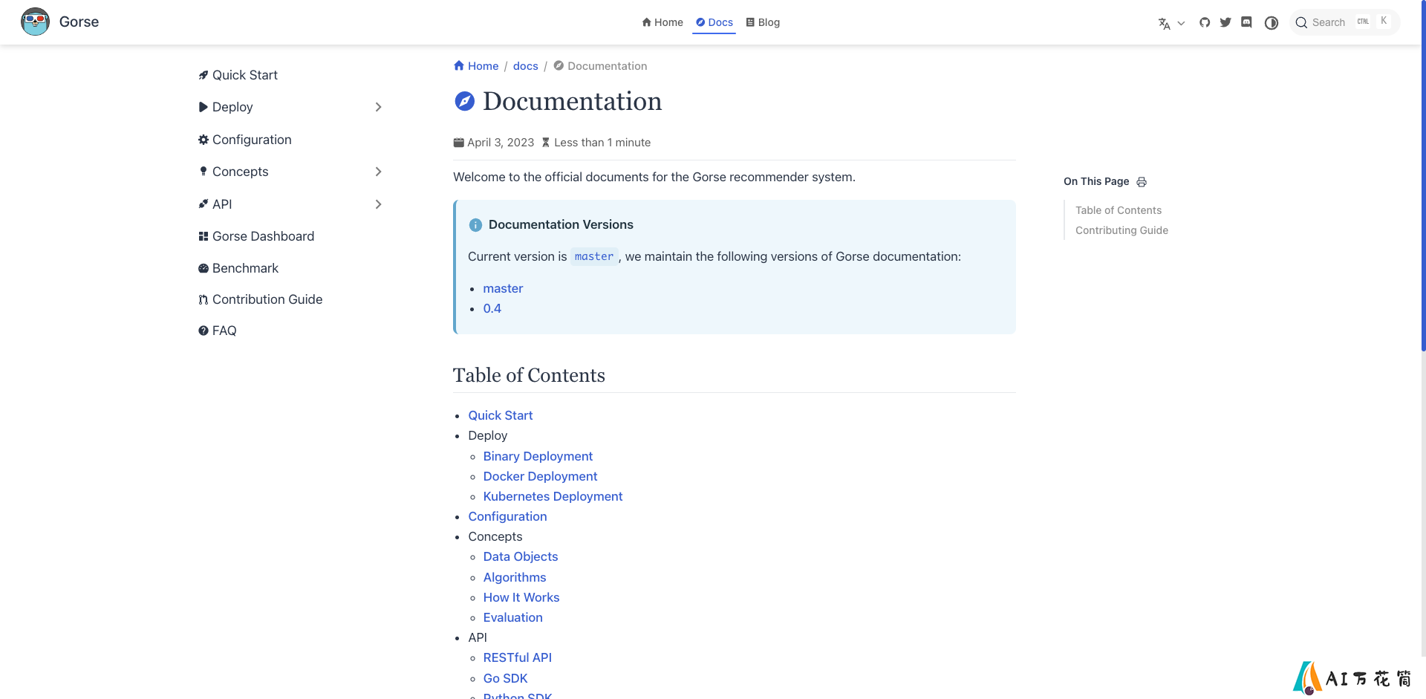Click the Quick Start rocket icon
This screenshot has width=1426, height=699.
tap(204, 75)
